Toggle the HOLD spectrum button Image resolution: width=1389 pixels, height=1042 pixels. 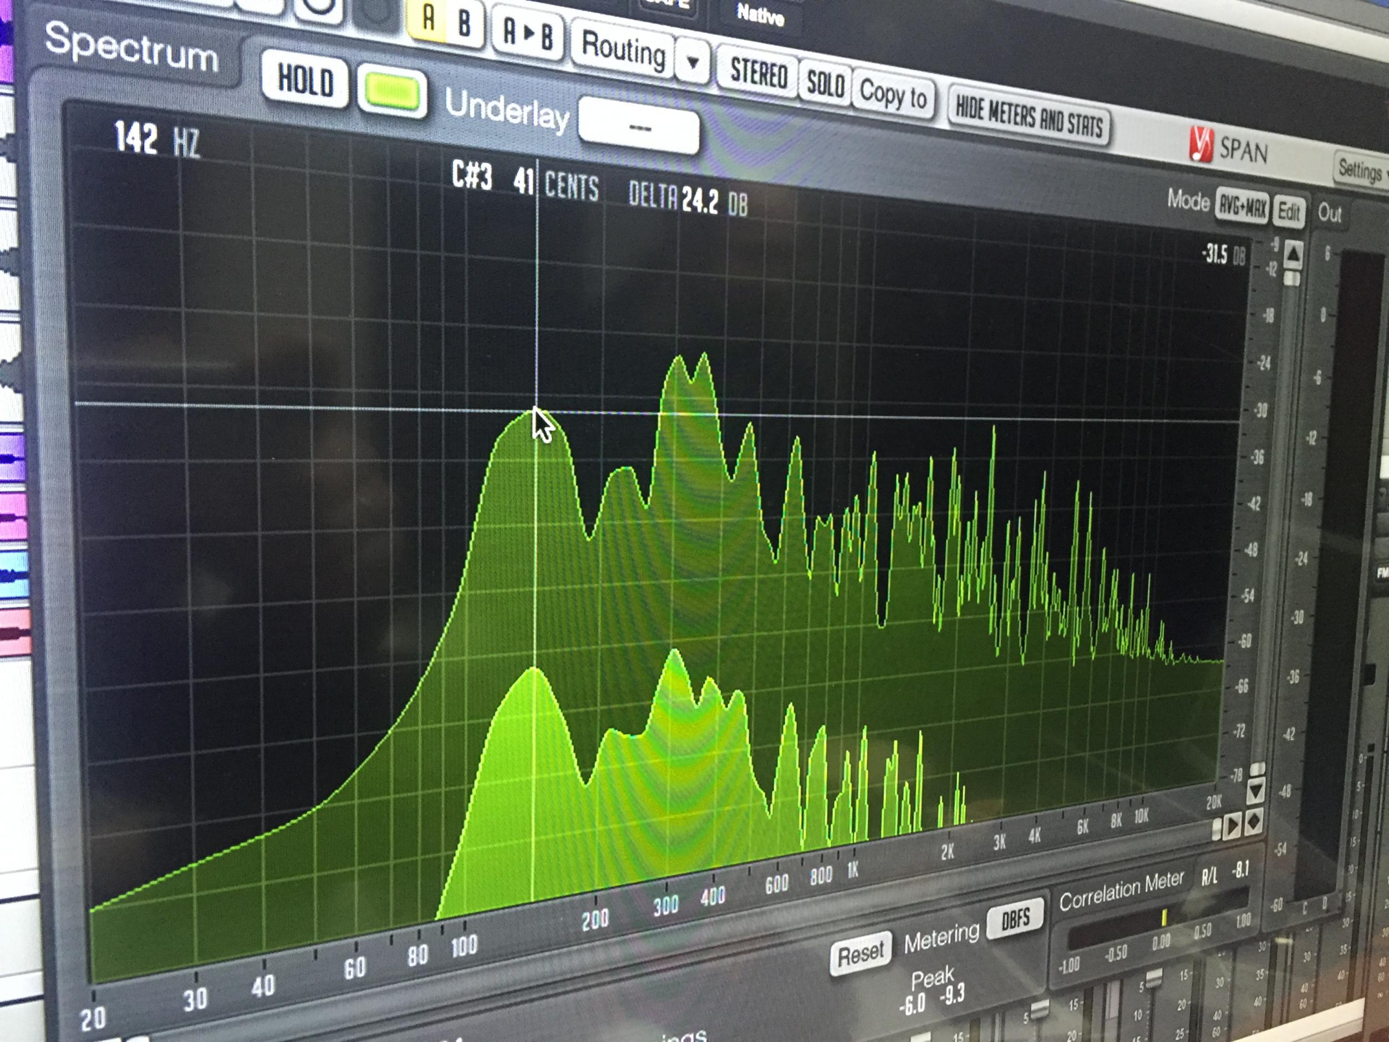coord(305,80)
